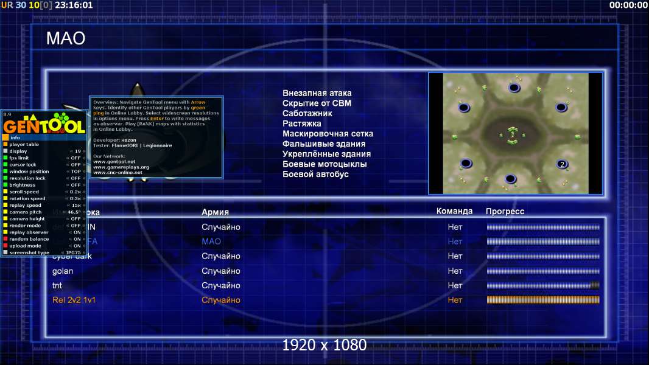Toggle the fps limit OFF value
This screenshot has width=649, height=365.
[75, 158]
